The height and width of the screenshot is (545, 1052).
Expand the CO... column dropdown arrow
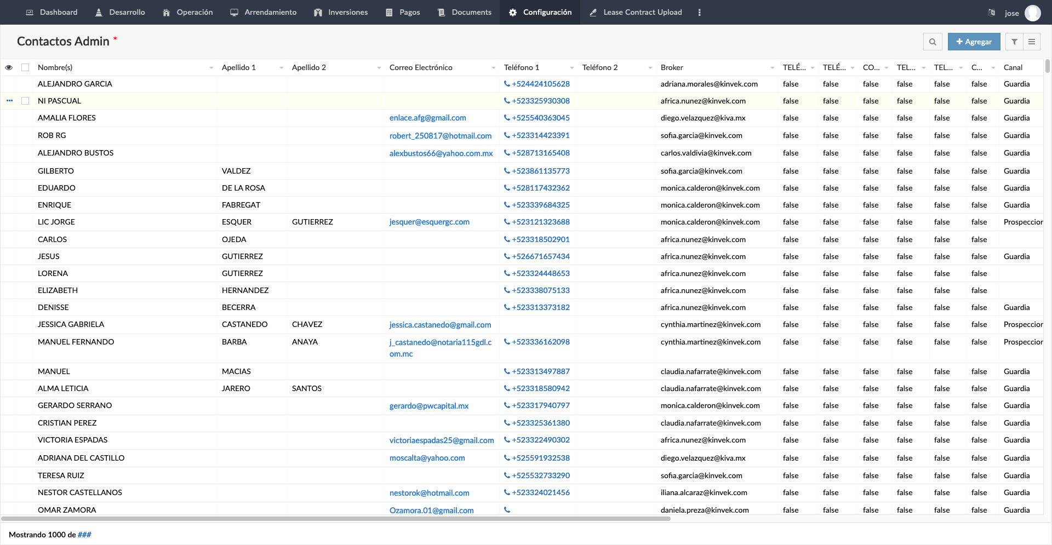pos(887,68)
